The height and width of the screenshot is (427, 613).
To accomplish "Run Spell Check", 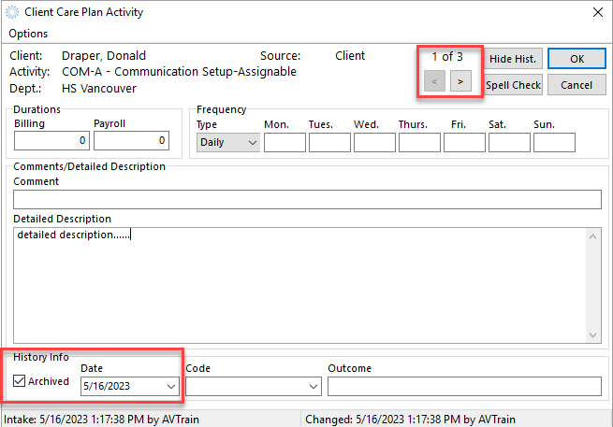I will (513, 85).
